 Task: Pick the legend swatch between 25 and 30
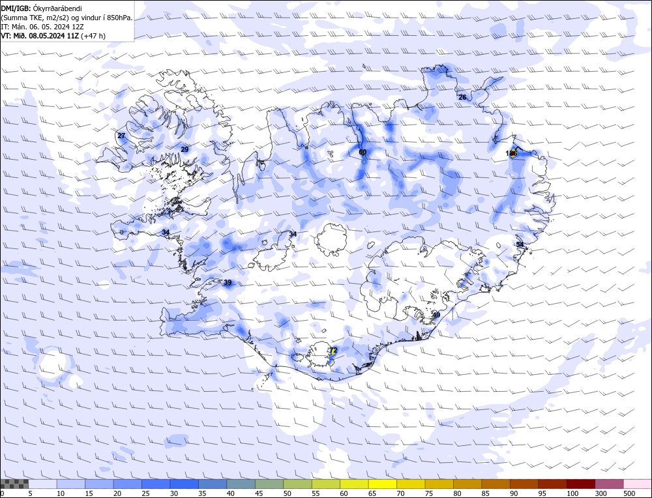(x=156, y=484)
